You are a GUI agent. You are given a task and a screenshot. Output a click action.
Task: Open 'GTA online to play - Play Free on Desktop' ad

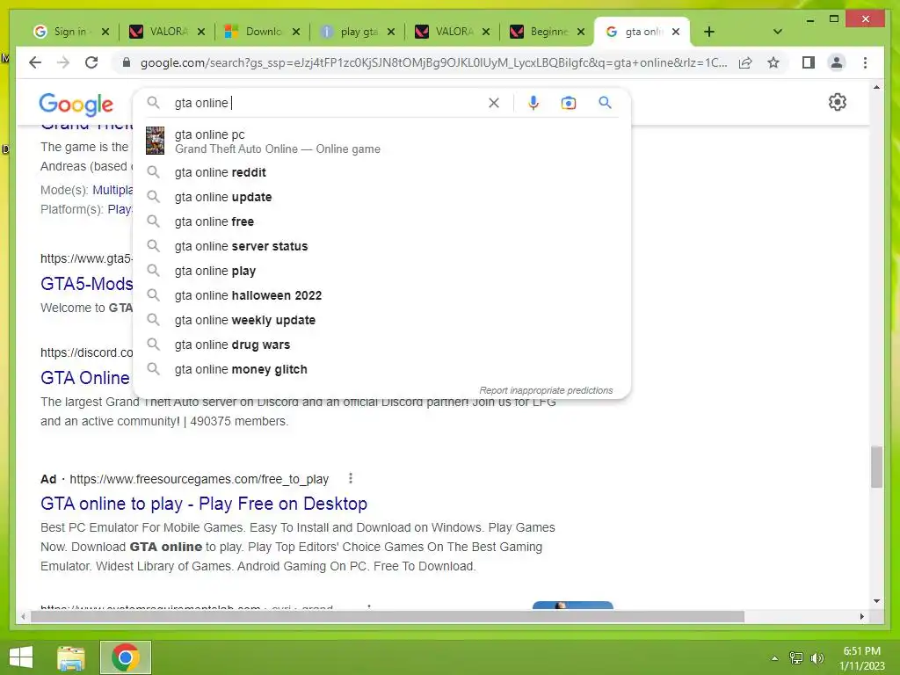tap(204, 504)
